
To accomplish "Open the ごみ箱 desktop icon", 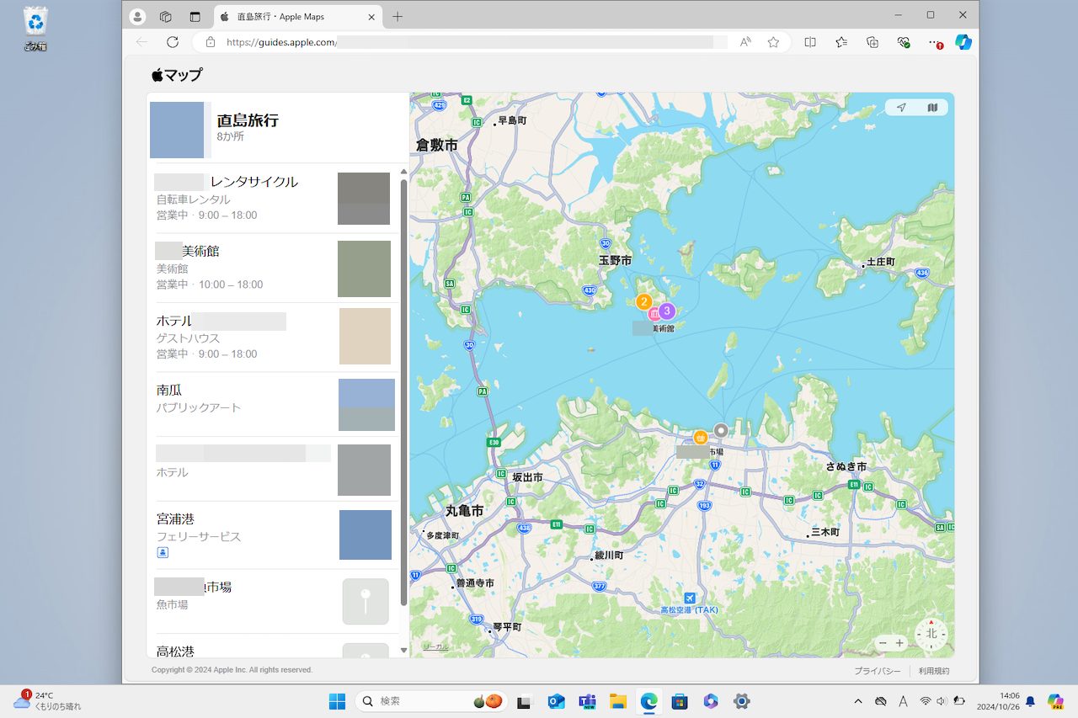I will [x=35, y=29].
